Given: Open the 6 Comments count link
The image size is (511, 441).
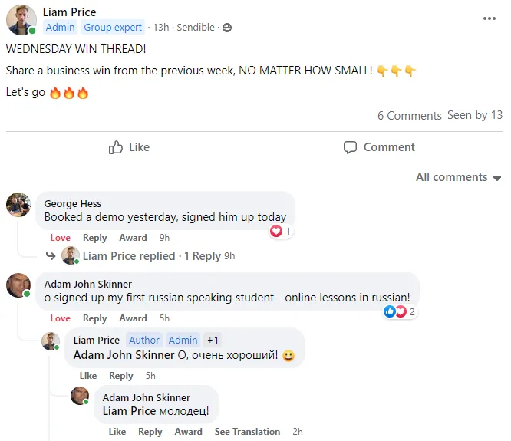Looking at the screenshot, I should [409, 116].
